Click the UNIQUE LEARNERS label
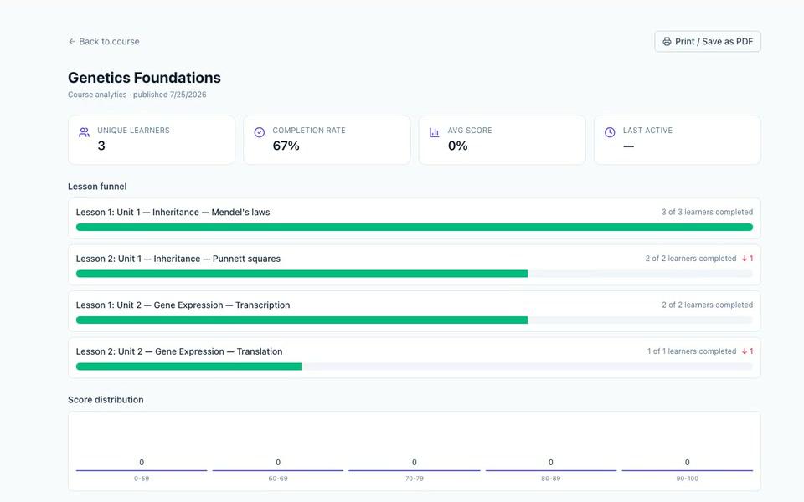This screenshot has width=804, height=502. click(133, 131)
